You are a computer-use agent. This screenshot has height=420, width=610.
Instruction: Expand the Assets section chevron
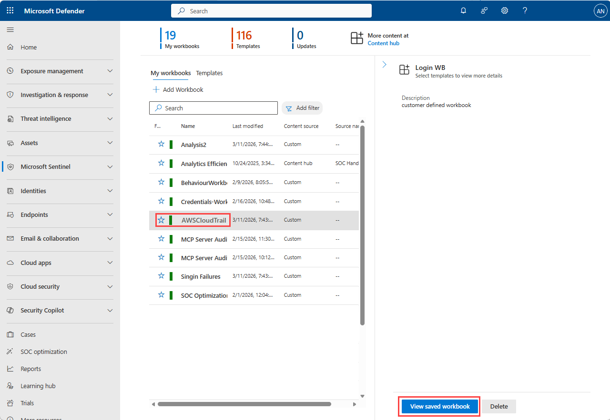[110, 143]
